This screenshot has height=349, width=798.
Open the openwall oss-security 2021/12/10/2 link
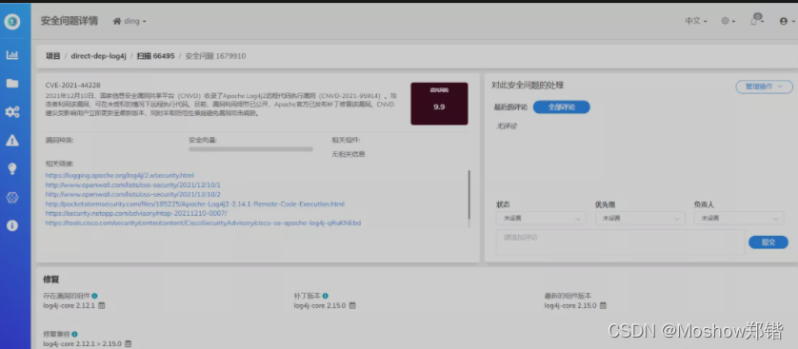[x=132, y=195]
